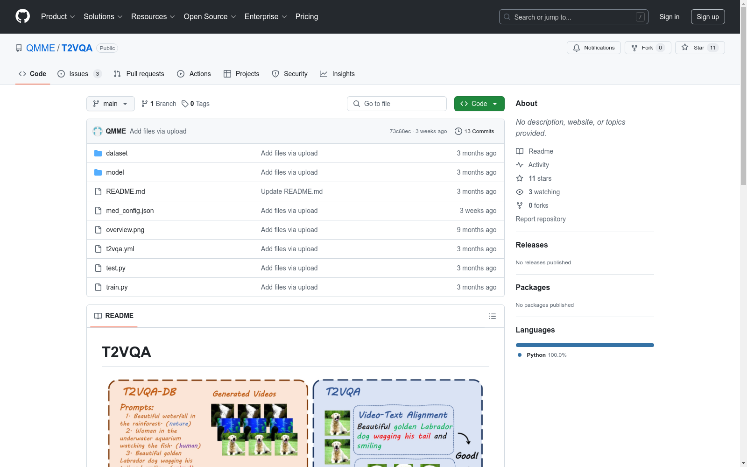Switch to the Security tab
The height and width of the screenshot is (467, 747).
[x=289, y=74]
